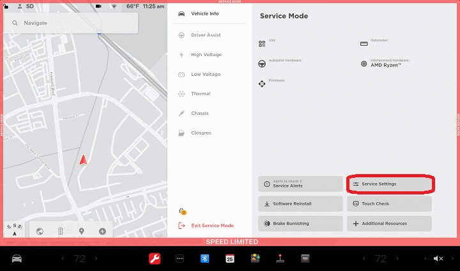
Task: Mute or unmute the volume speaker
Action: 438,258
